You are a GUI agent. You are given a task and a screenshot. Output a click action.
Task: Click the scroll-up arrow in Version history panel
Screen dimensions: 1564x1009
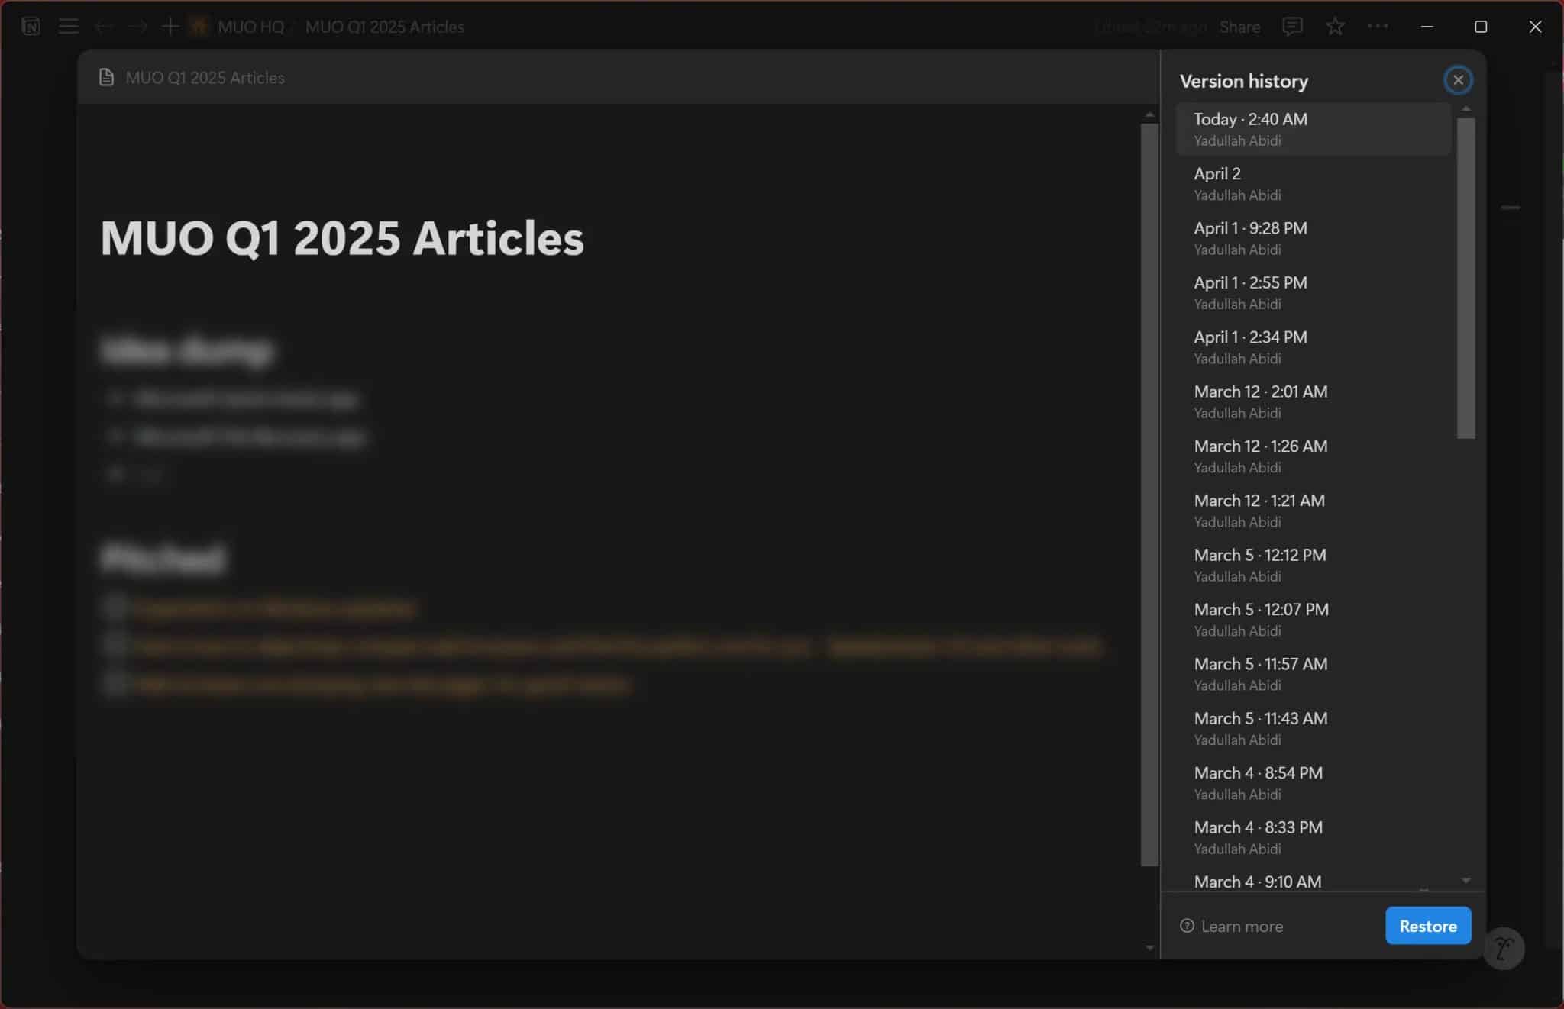tap(1467, 108)
